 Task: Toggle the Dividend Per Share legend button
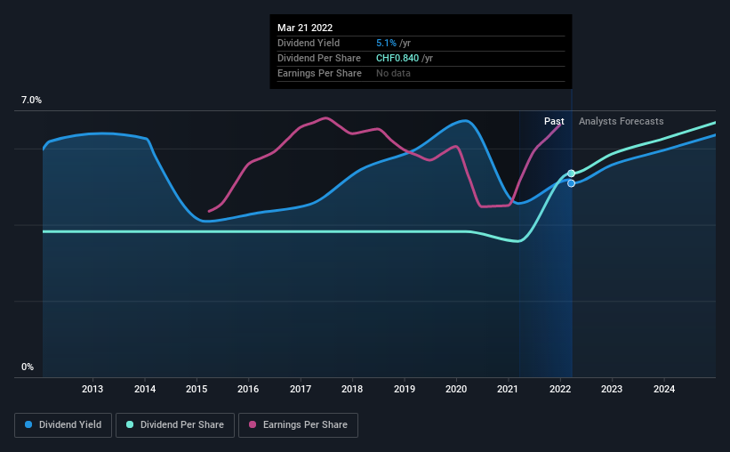pos(175,425)
